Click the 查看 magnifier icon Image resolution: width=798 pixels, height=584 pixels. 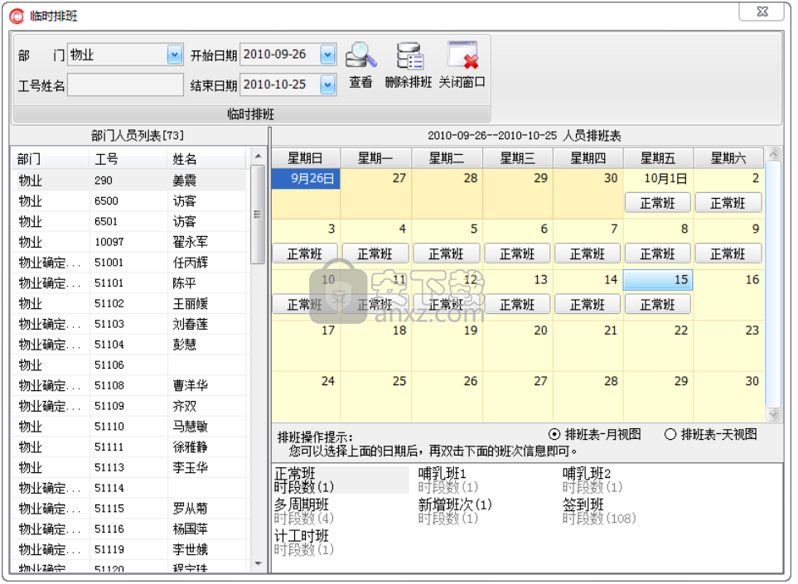pos(360,56)
